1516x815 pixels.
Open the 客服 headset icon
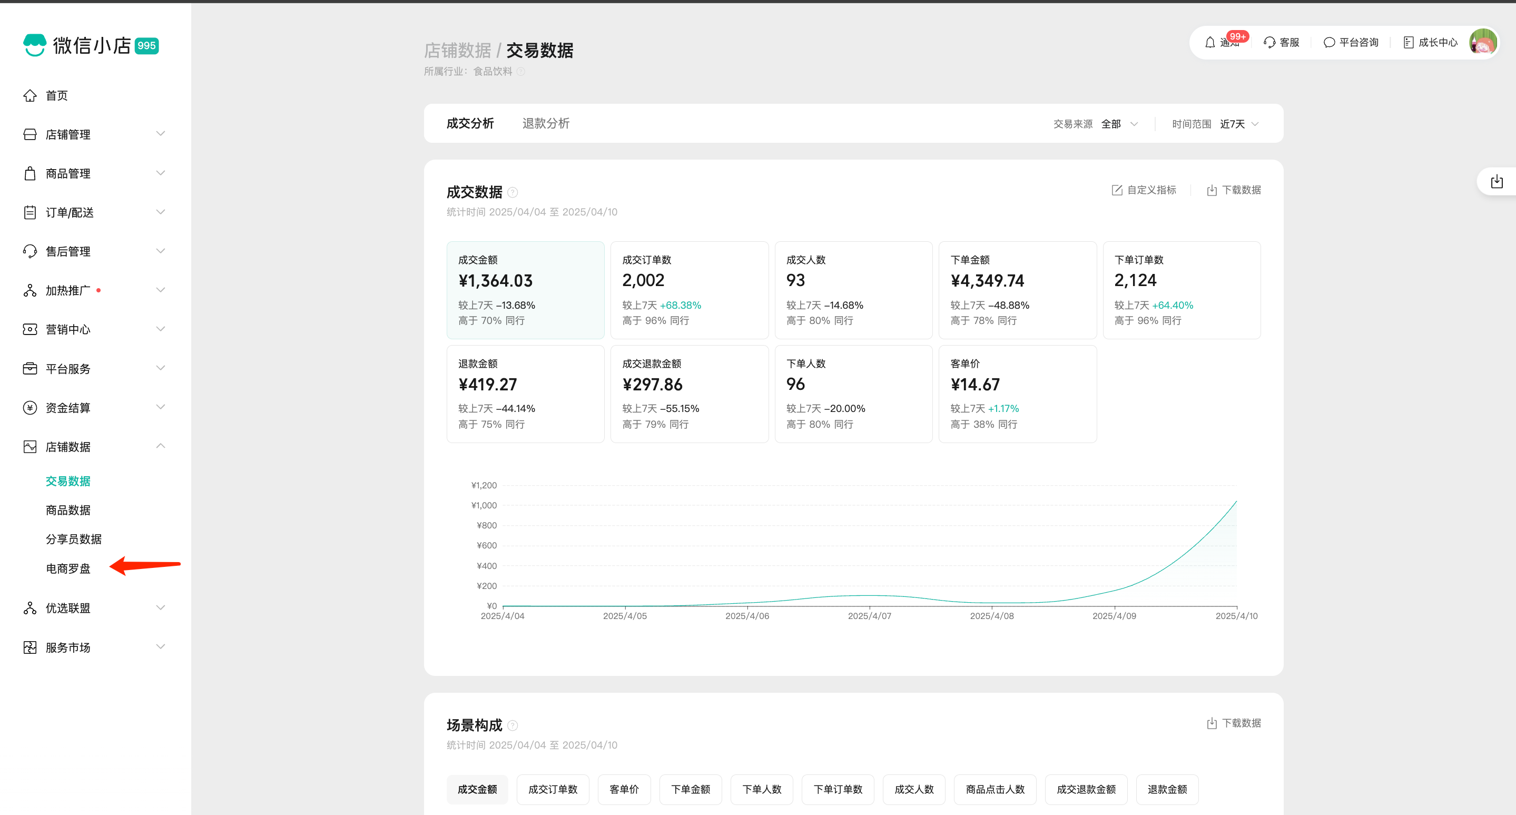pos(1269,42)
